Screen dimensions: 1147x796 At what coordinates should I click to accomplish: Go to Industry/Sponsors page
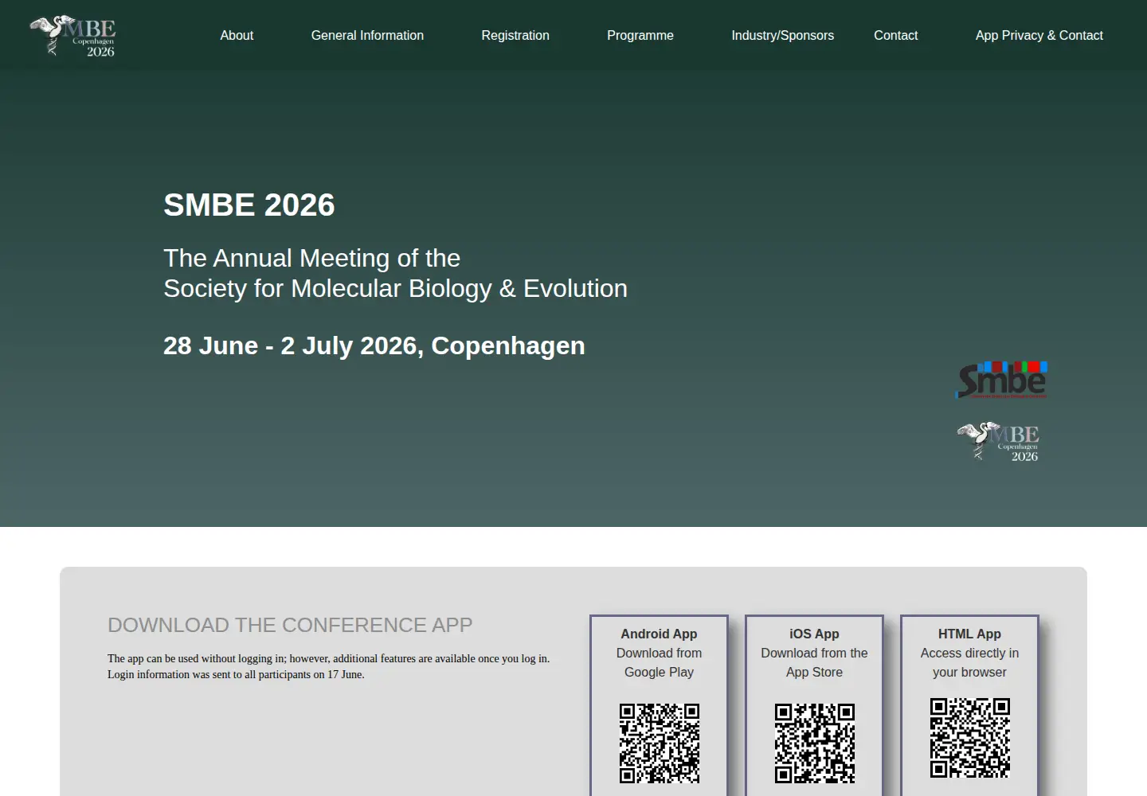pos(783,35)
